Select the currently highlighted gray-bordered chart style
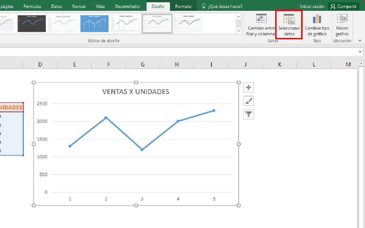The image size is (365, 228). pyautogui.click(x=157, y=24)
